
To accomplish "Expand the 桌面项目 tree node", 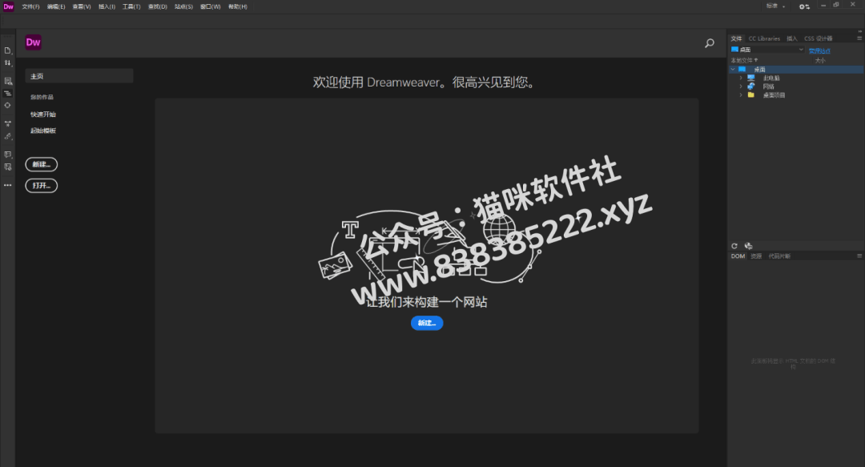I will click(741, 95).
